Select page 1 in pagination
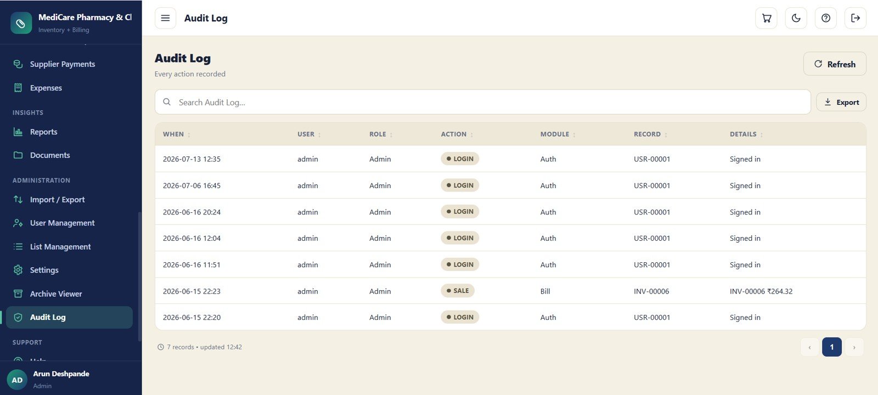The width and height of the screenshot is (878, 395). point(832,347)
